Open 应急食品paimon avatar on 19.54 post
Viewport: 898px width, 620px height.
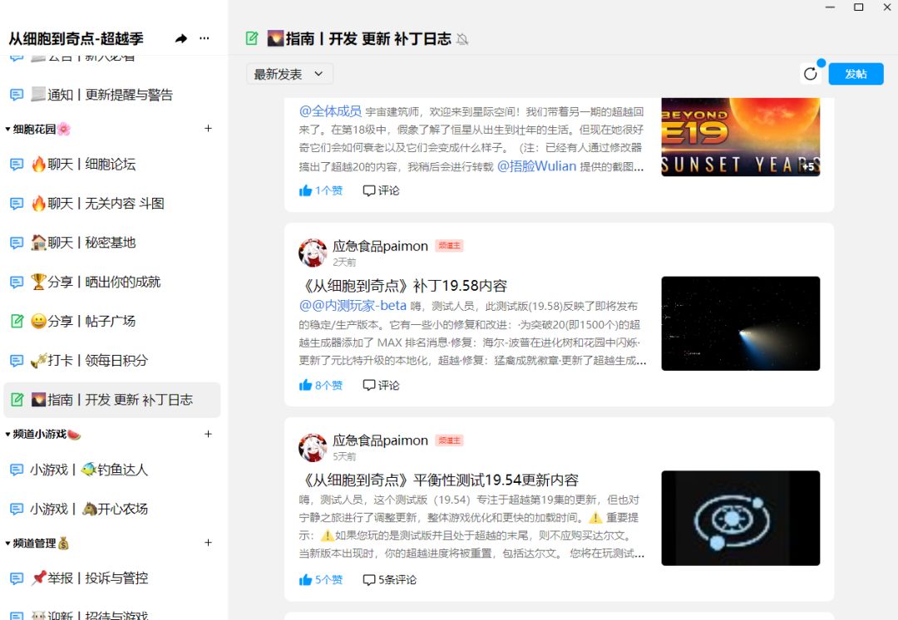pos(313,448)
